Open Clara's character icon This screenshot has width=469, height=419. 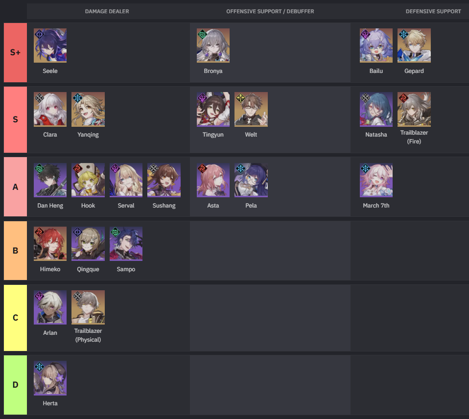coord(50,109)
